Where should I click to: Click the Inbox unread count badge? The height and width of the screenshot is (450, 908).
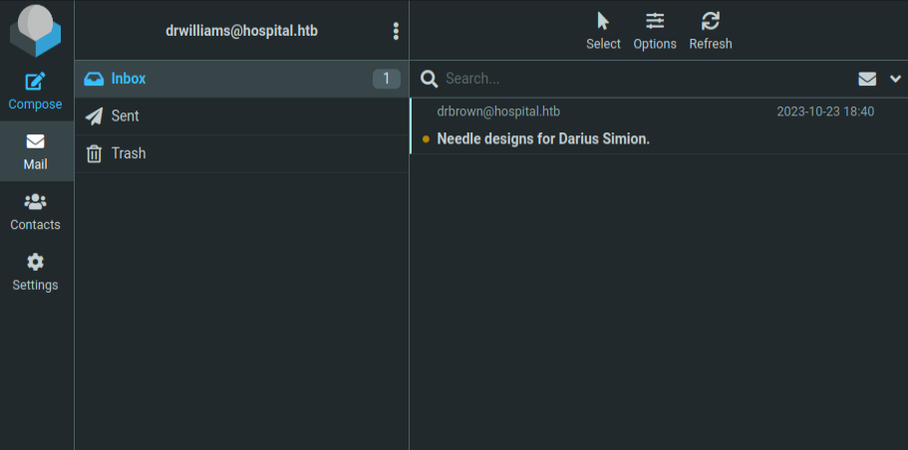tap(386, 79)
